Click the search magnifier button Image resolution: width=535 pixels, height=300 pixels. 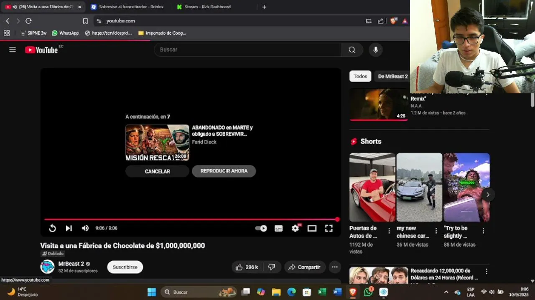click(352, 50)
